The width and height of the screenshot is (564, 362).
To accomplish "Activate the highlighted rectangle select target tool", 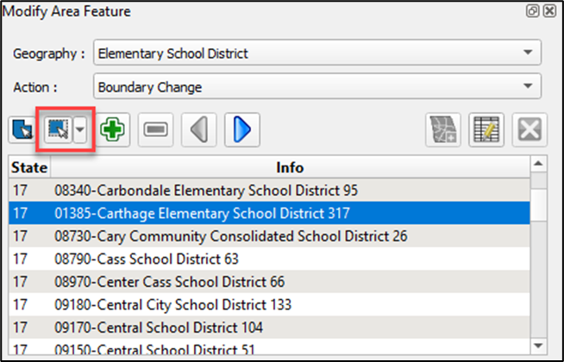I will [x=57, y=130].
